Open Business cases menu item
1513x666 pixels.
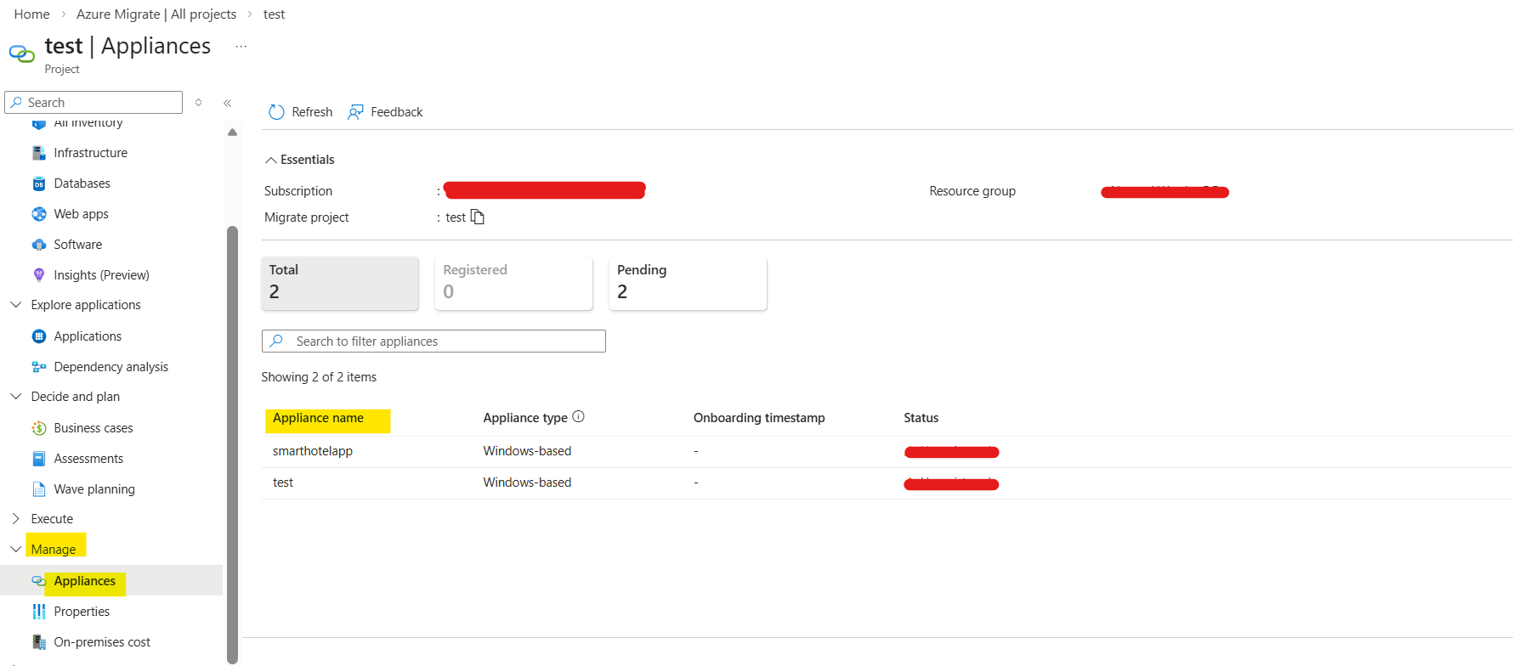click(93, 428)
